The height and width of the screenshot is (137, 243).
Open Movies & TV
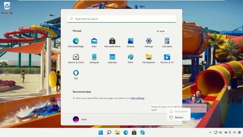click(167, 59)
